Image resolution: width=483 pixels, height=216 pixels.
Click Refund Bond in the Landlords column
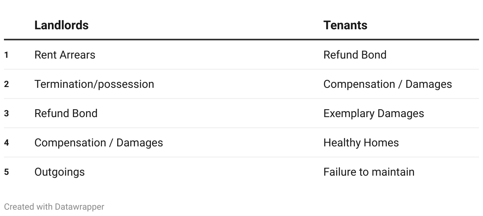[x=66, y=114]
